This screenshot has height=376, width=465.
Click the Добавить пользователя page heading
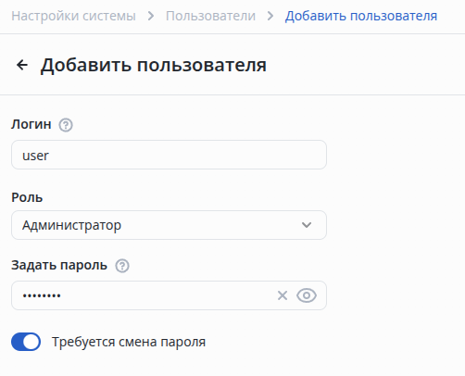click(x=154, y=65)
